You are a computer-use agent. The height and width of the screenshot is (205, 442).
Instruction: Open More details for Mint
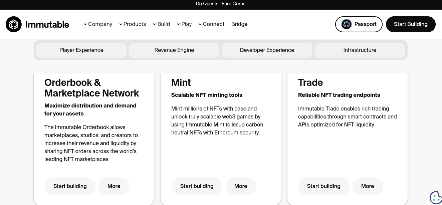(x=241, y=186)
